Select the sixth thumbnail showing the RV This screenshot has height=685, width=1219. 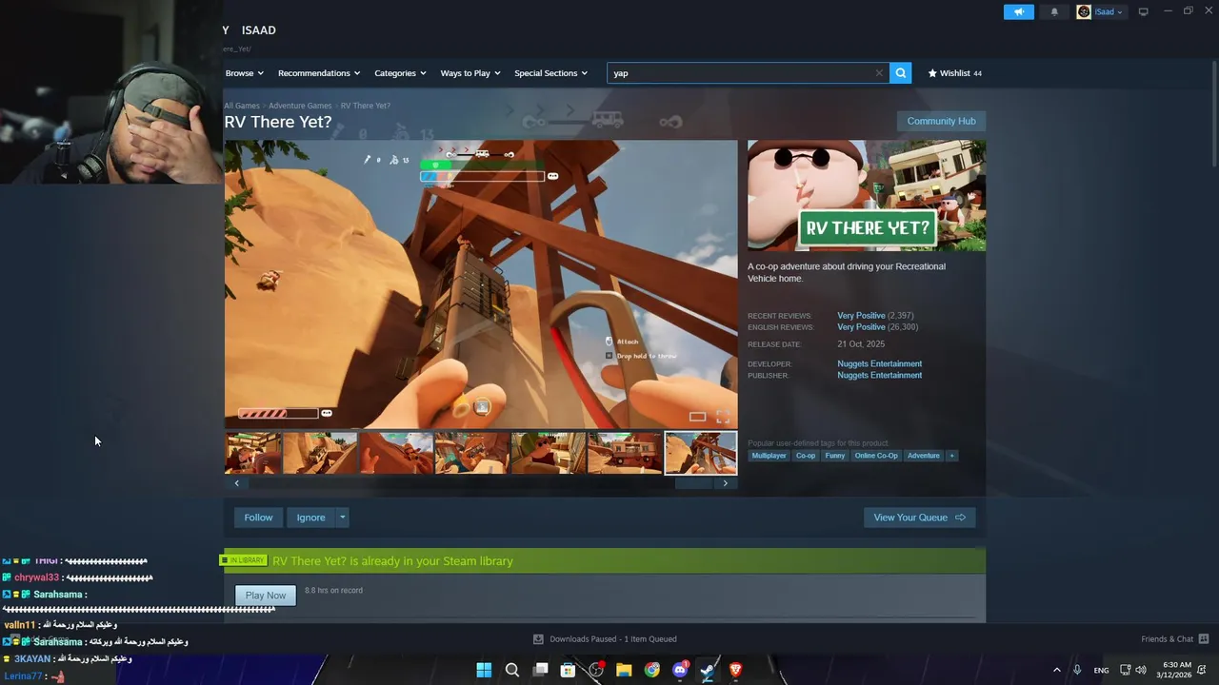click(624, 453)
